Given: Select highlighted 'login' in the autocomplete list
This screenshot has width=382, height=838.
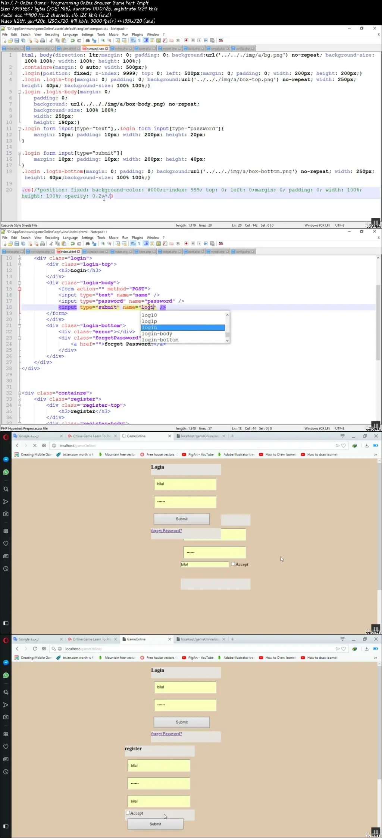Looking at the screenshot, I should [183, 328].
